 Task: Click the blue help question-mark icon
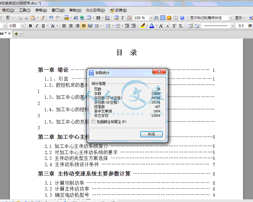pyautogui.click(x=182, y=18)
